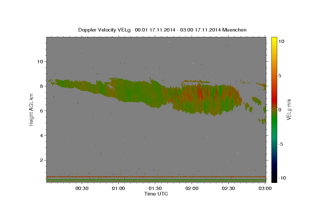
Task: Click the 02:00 time tick label
Action: coord(192,188)
